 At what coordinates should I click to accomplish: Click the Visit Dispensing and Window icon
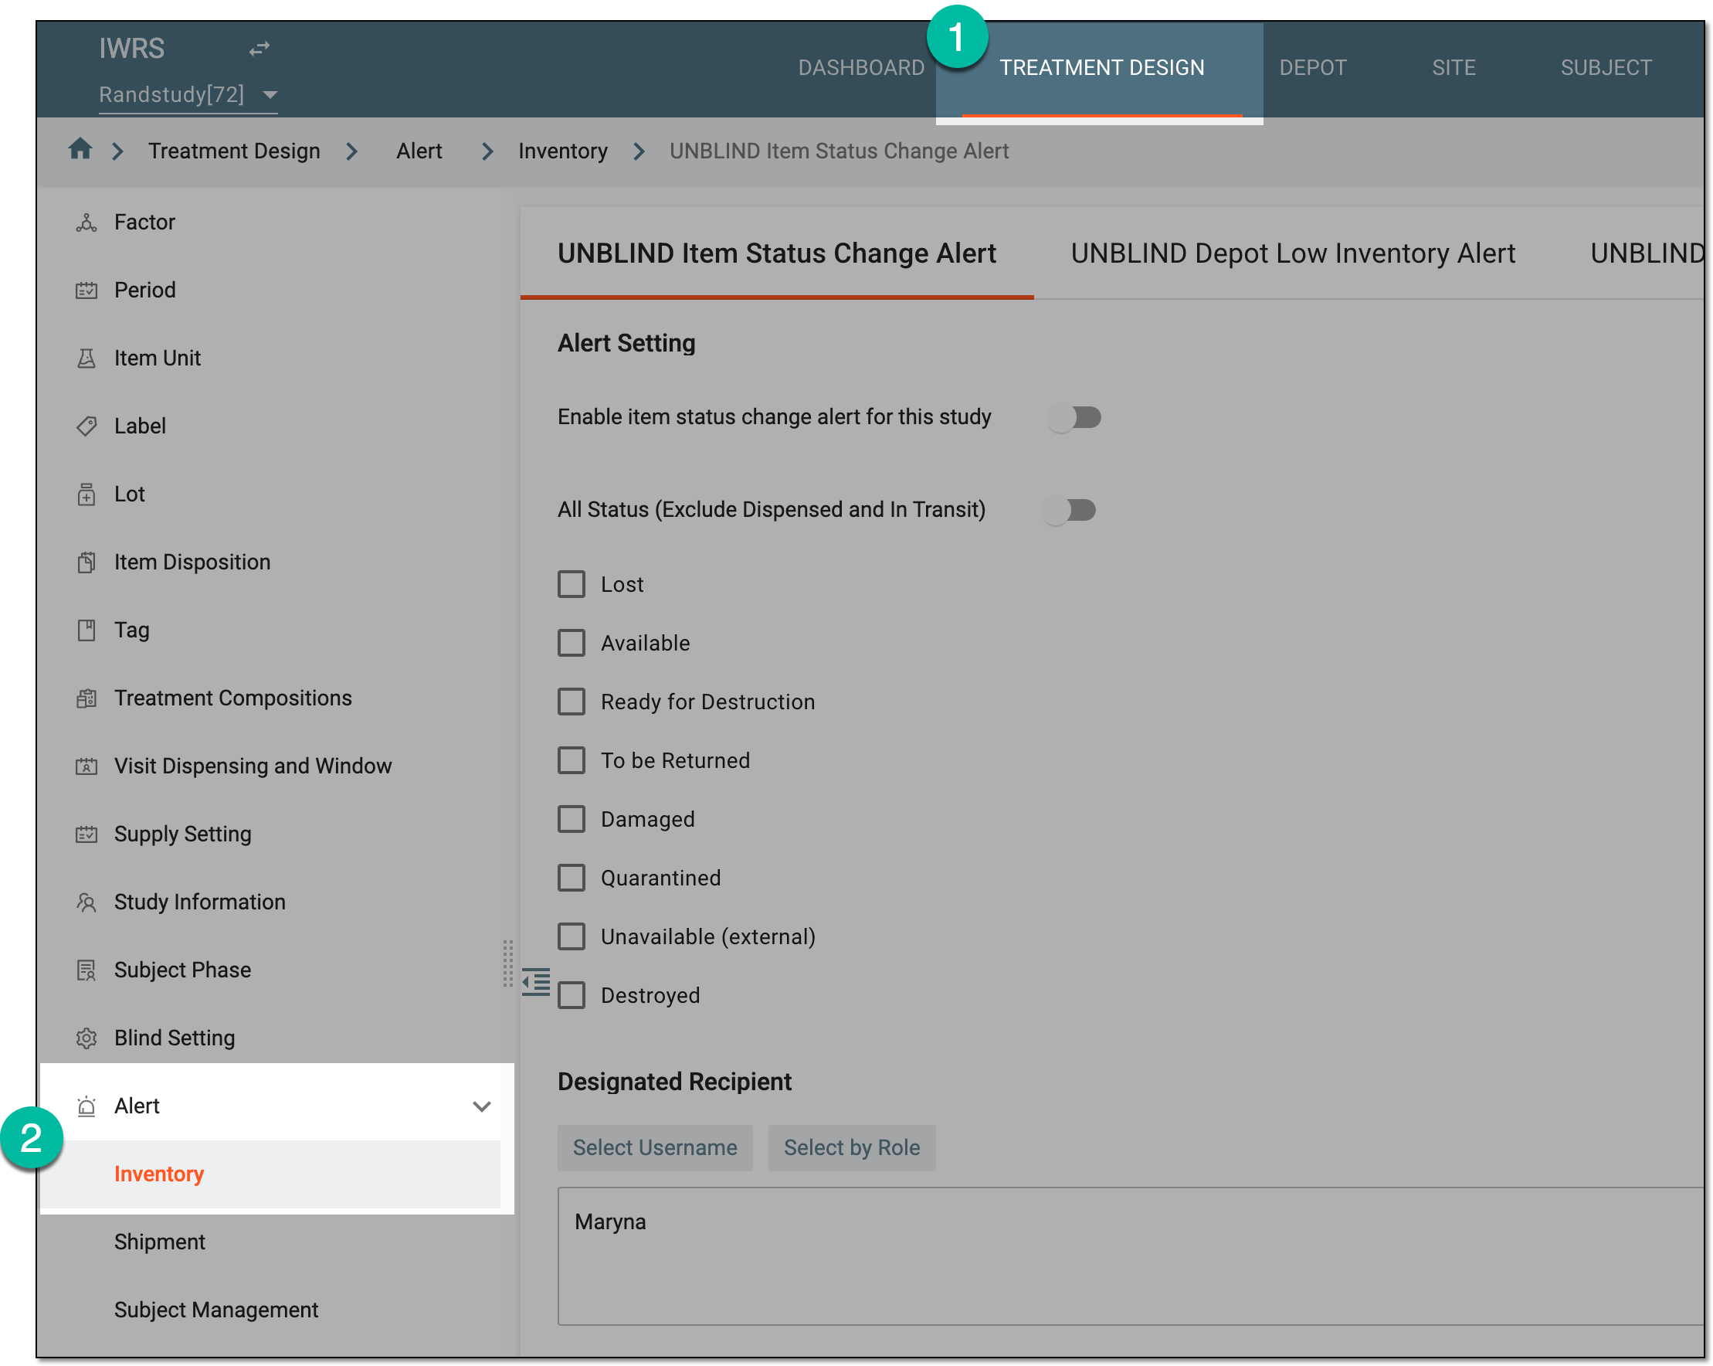point(86,766)
